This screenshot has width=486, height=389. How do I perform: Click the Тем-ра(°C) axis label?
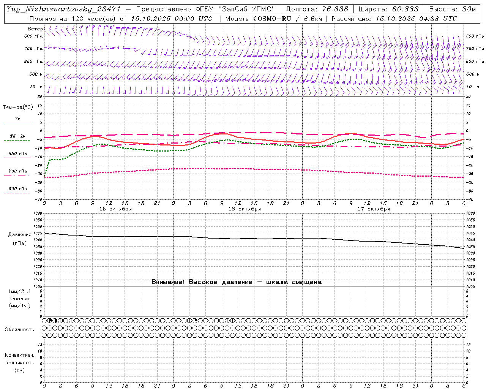coord(18,108)
